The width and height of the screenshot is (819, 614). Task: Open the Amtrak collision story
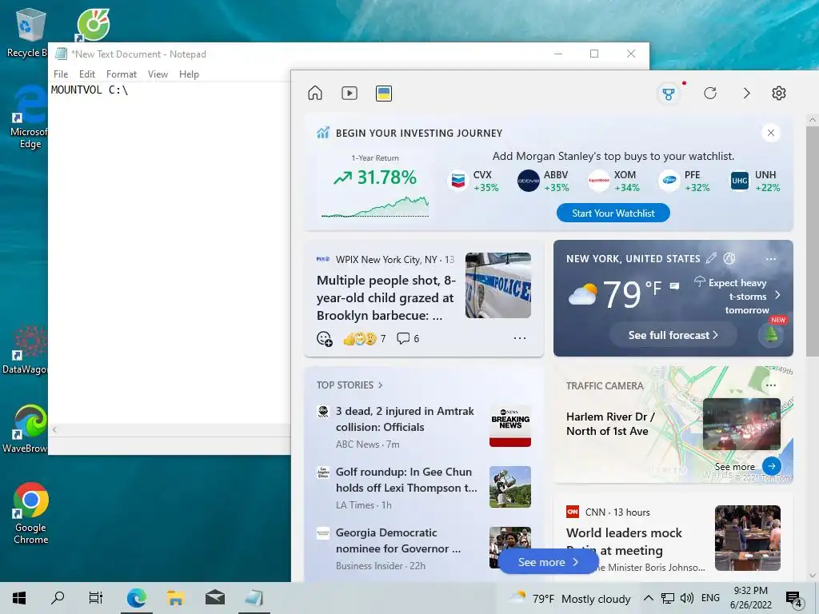405,419
